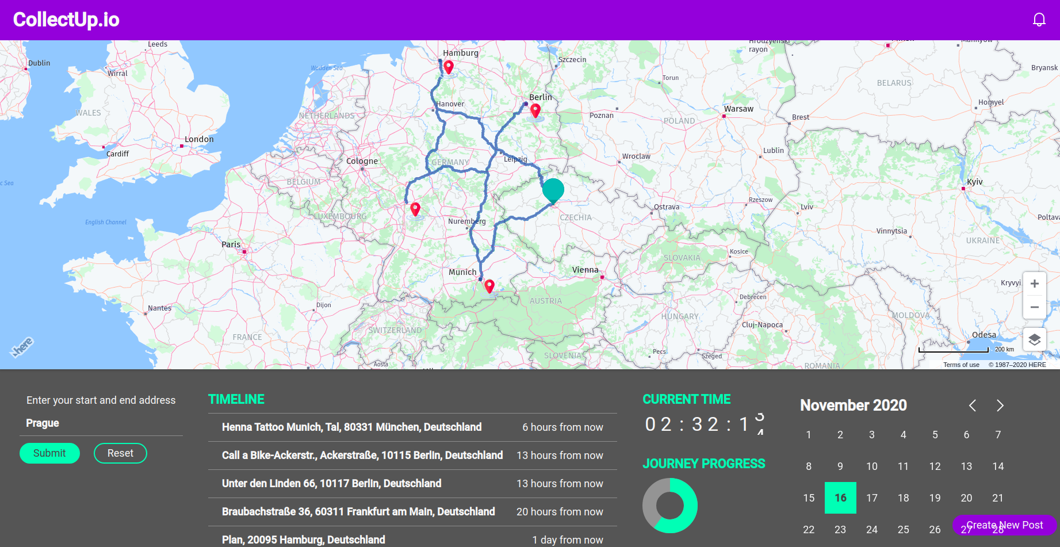Click the Dublin label on the map
The width and height of the screenshot is (1060, 547).
39,63
